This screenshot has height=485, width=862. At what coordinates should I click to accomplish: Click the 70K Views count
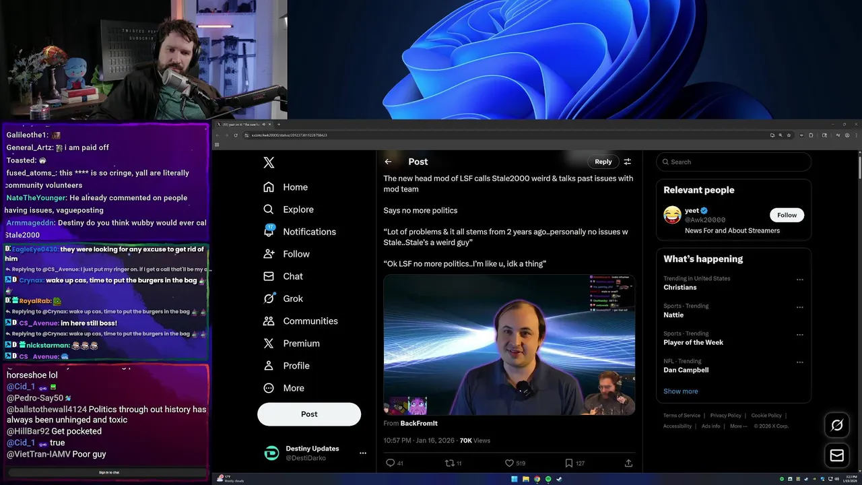tap(475, 441)
